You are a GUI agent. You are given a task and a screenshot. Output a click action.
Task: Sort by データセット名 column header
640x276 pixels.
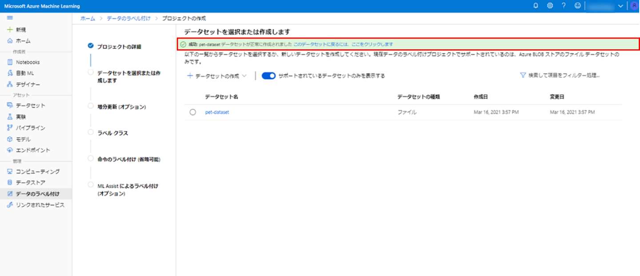point(222,97)
